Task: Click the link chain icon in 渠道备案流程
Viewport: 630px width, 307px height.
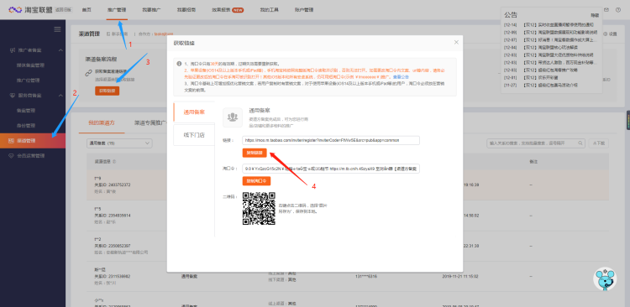Action: point(88,73)
